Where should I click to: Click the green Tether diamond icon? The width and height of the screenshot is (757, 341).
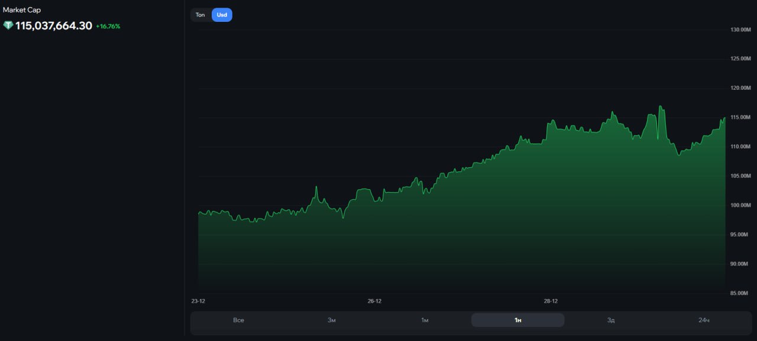click(x=8, y=25)
